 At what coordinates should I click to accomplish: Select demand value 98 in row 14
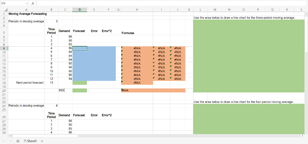click(65, 67)
